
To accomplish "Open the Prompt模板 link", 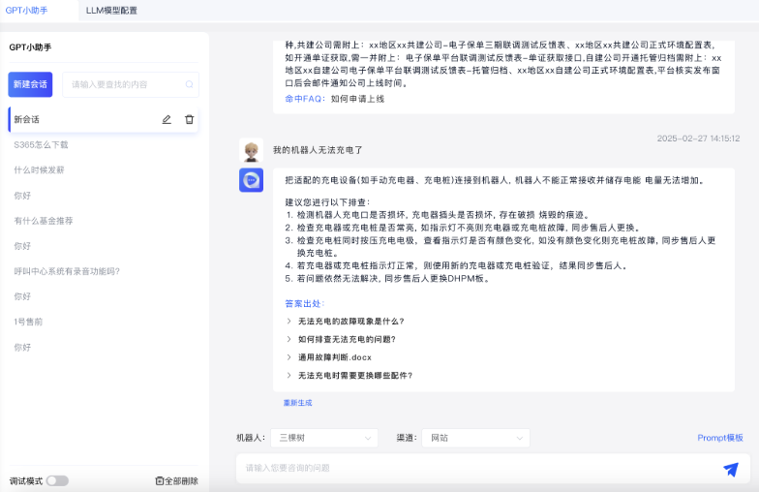I will [720, 438].
